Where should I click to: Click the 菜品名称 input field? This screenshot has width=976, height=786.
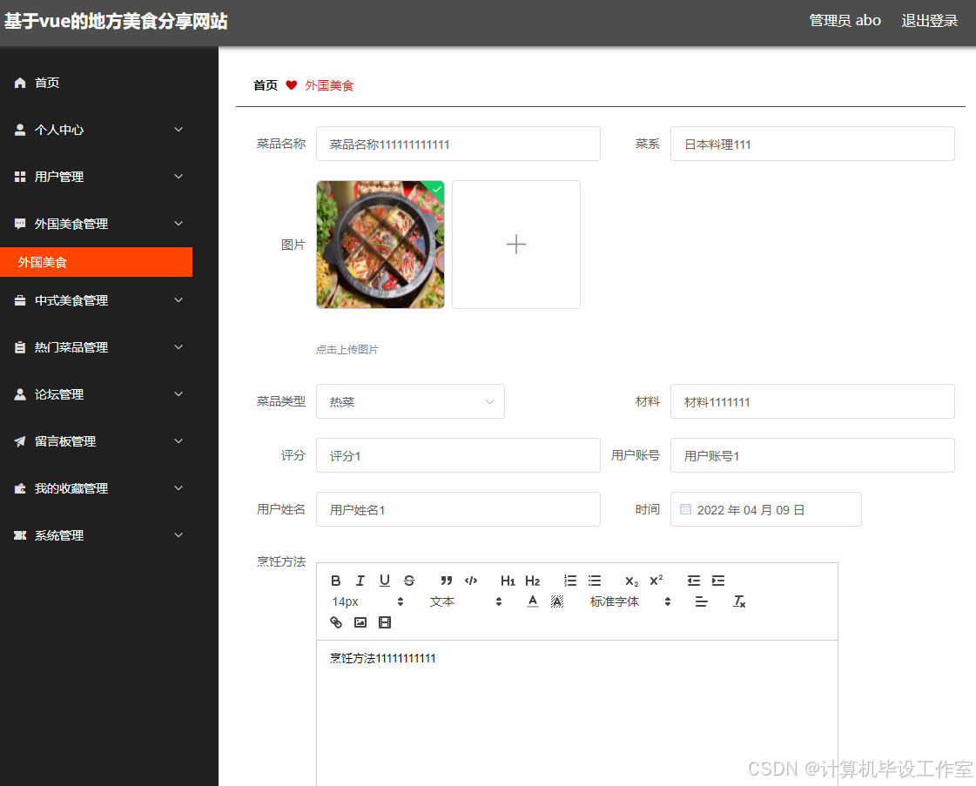pos(458,144)
